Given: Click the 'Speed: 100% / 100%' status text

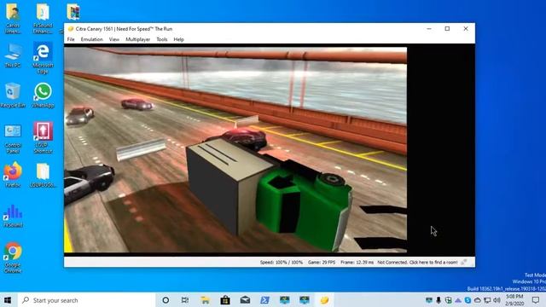Looking at the screenshot, I should pos(282,262).
